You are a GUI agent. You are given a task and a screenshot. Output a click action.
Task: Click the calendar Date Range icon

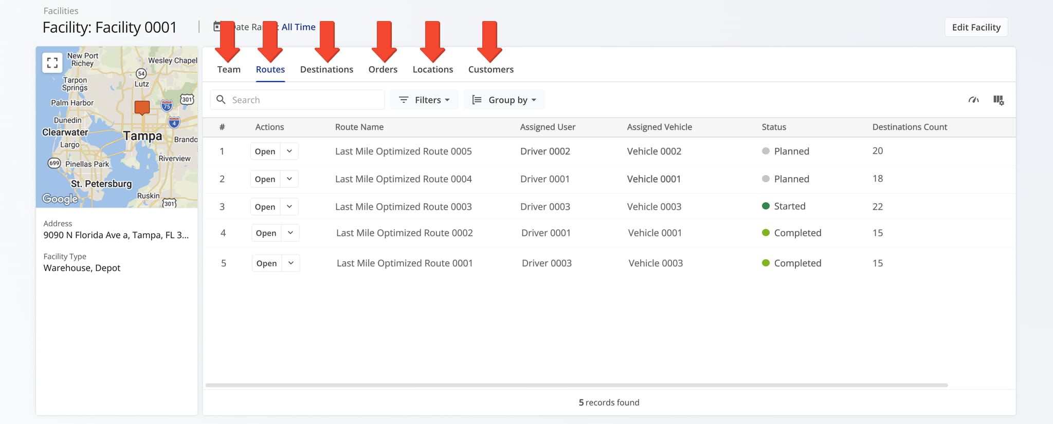(x=217, y=27)
